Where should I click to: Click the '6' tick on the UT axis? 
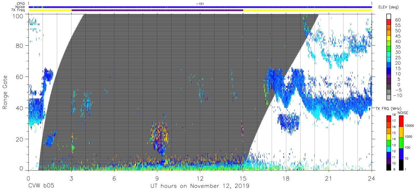114,178
